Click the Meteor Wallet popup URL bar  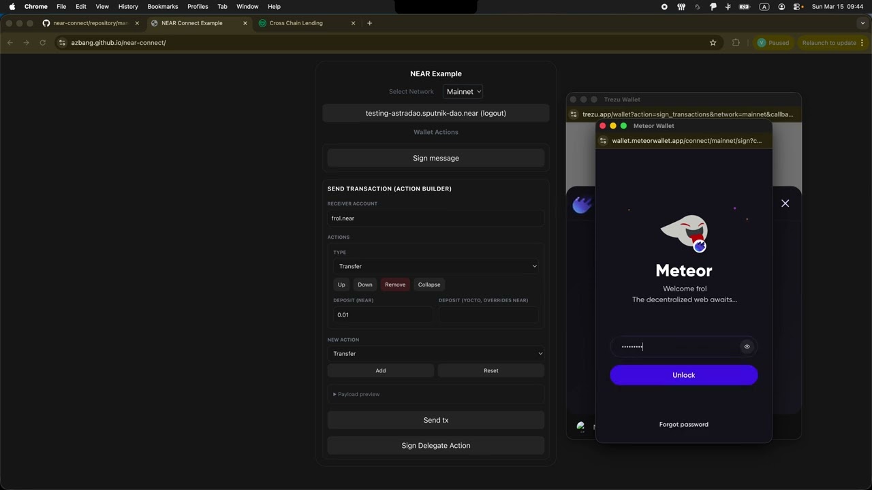point(687,140)
